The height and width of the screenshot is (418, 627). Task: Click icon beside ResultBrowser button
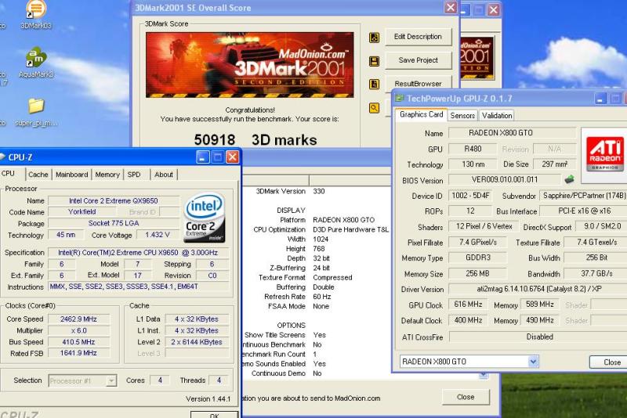(x=375, y=85)
